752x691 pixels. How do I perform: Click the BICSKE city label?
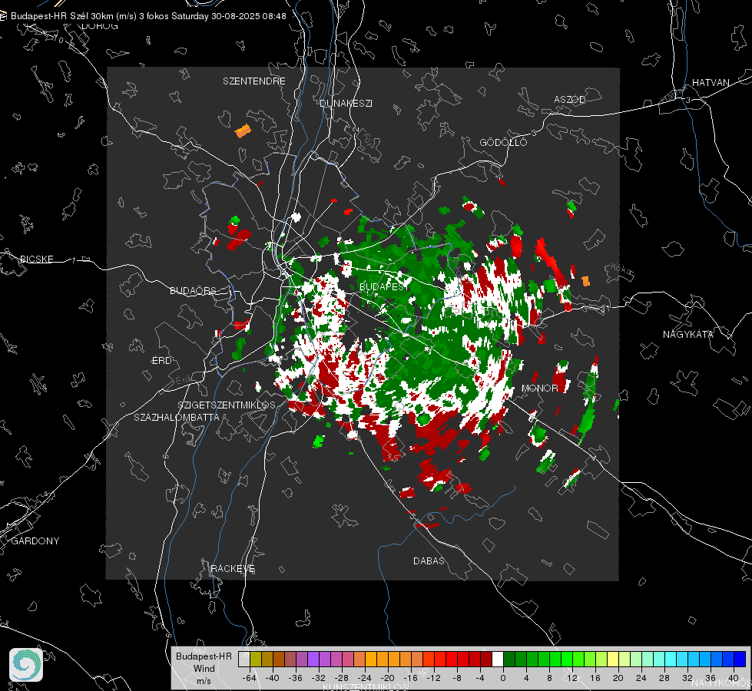(36, 259)
